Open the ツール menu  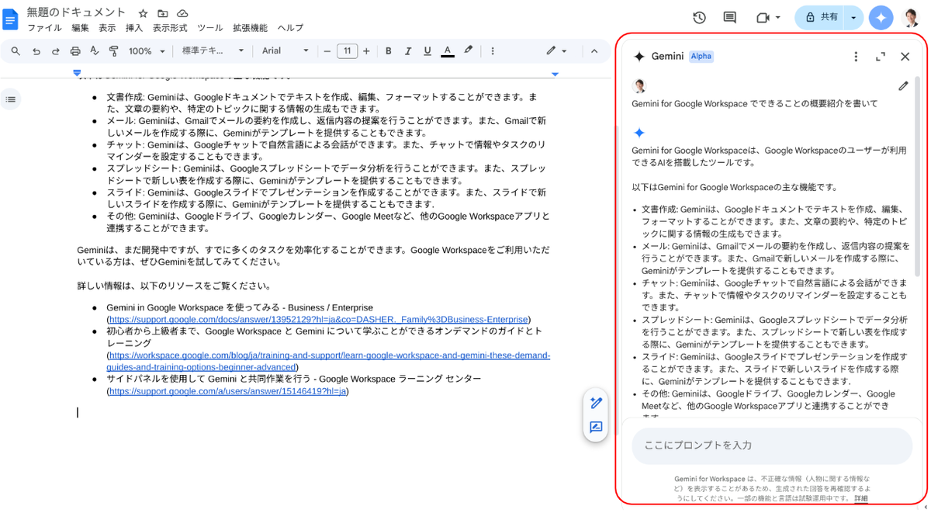(x=209, y=28)
